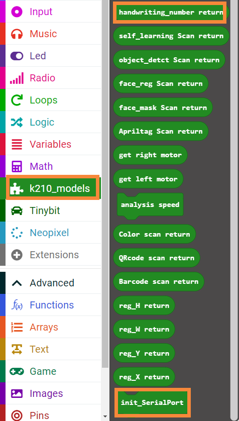Open the Led category

pos(53,56)
